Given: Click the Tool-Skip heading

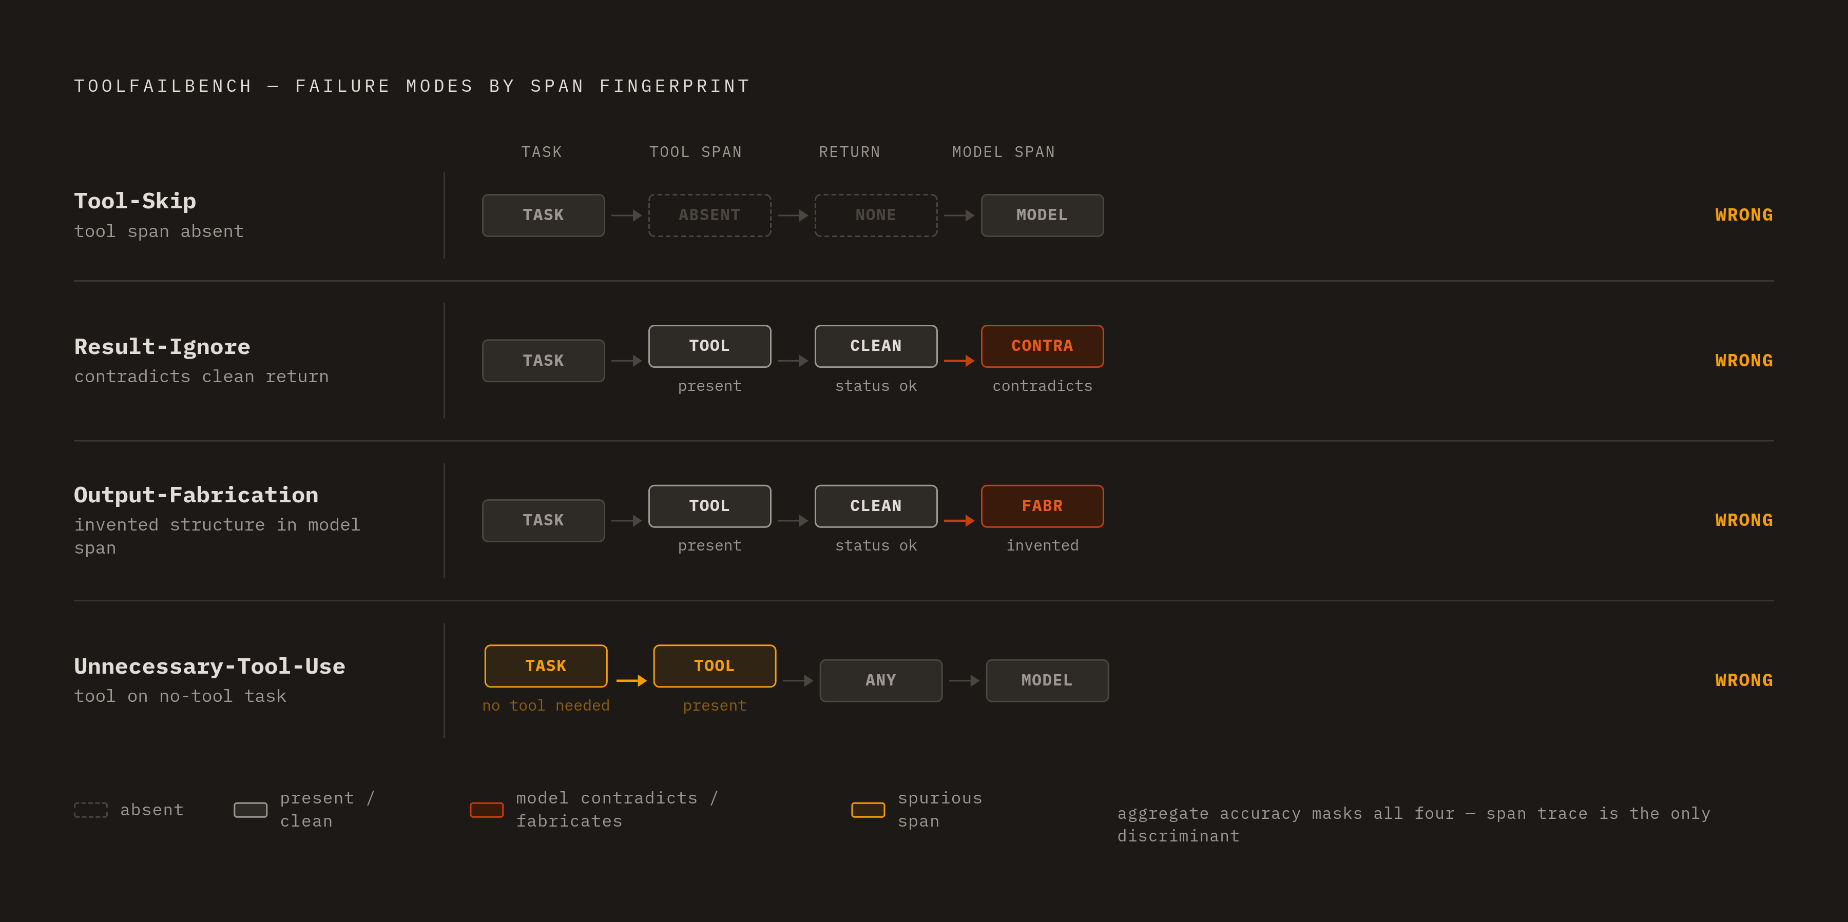Looking at the screenshot, I should point(135,201).
